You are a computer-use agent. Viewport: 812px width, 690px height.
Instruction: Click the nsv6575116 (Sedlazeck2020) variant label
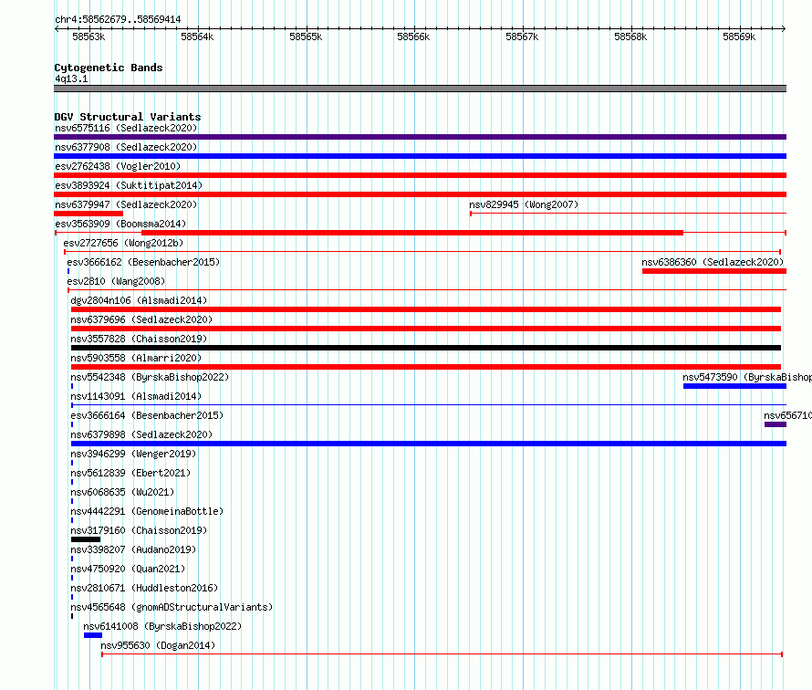pos(126,128)
